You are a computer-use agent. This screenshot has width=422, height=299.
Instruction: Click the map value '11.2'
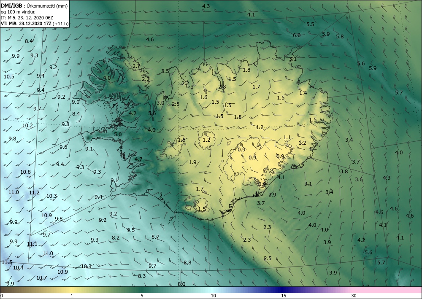34,193
